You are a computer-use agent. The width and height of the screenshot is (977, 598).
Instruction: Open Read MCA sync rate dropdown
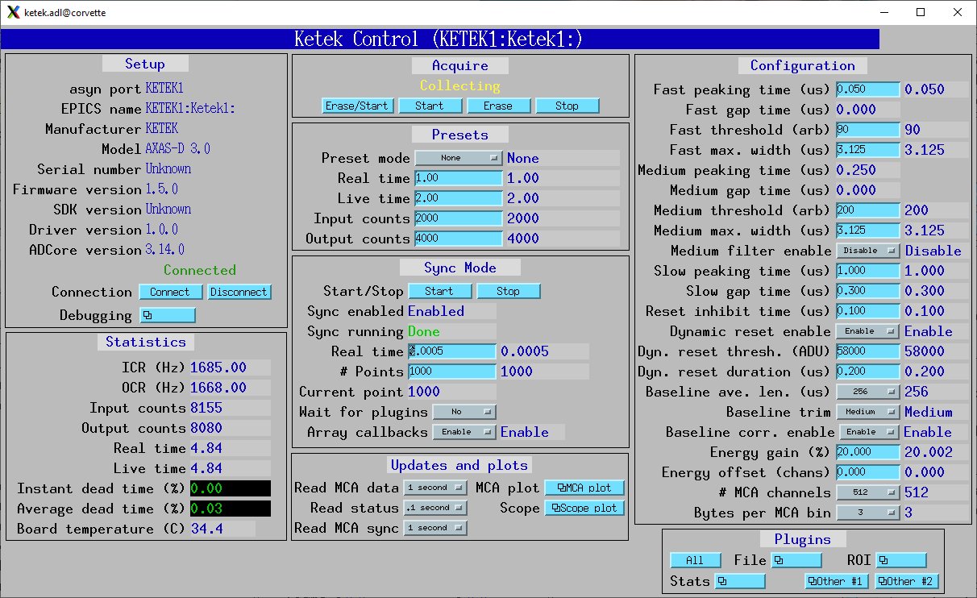point(434,528)
